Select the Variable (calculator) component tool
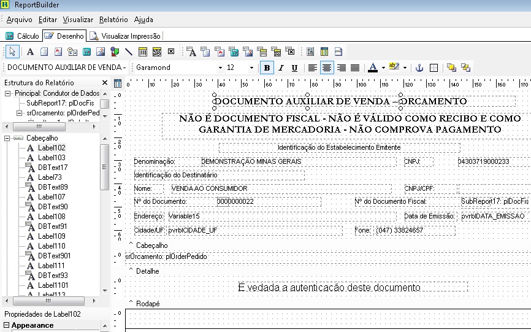531x332 pixels. click(x=86, y=52)
